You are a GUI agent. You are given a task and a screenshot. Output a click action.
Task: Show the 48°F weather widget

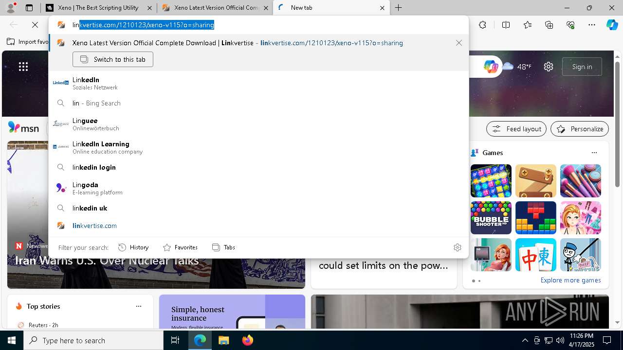pyautogui.click(x=517, y=67)
